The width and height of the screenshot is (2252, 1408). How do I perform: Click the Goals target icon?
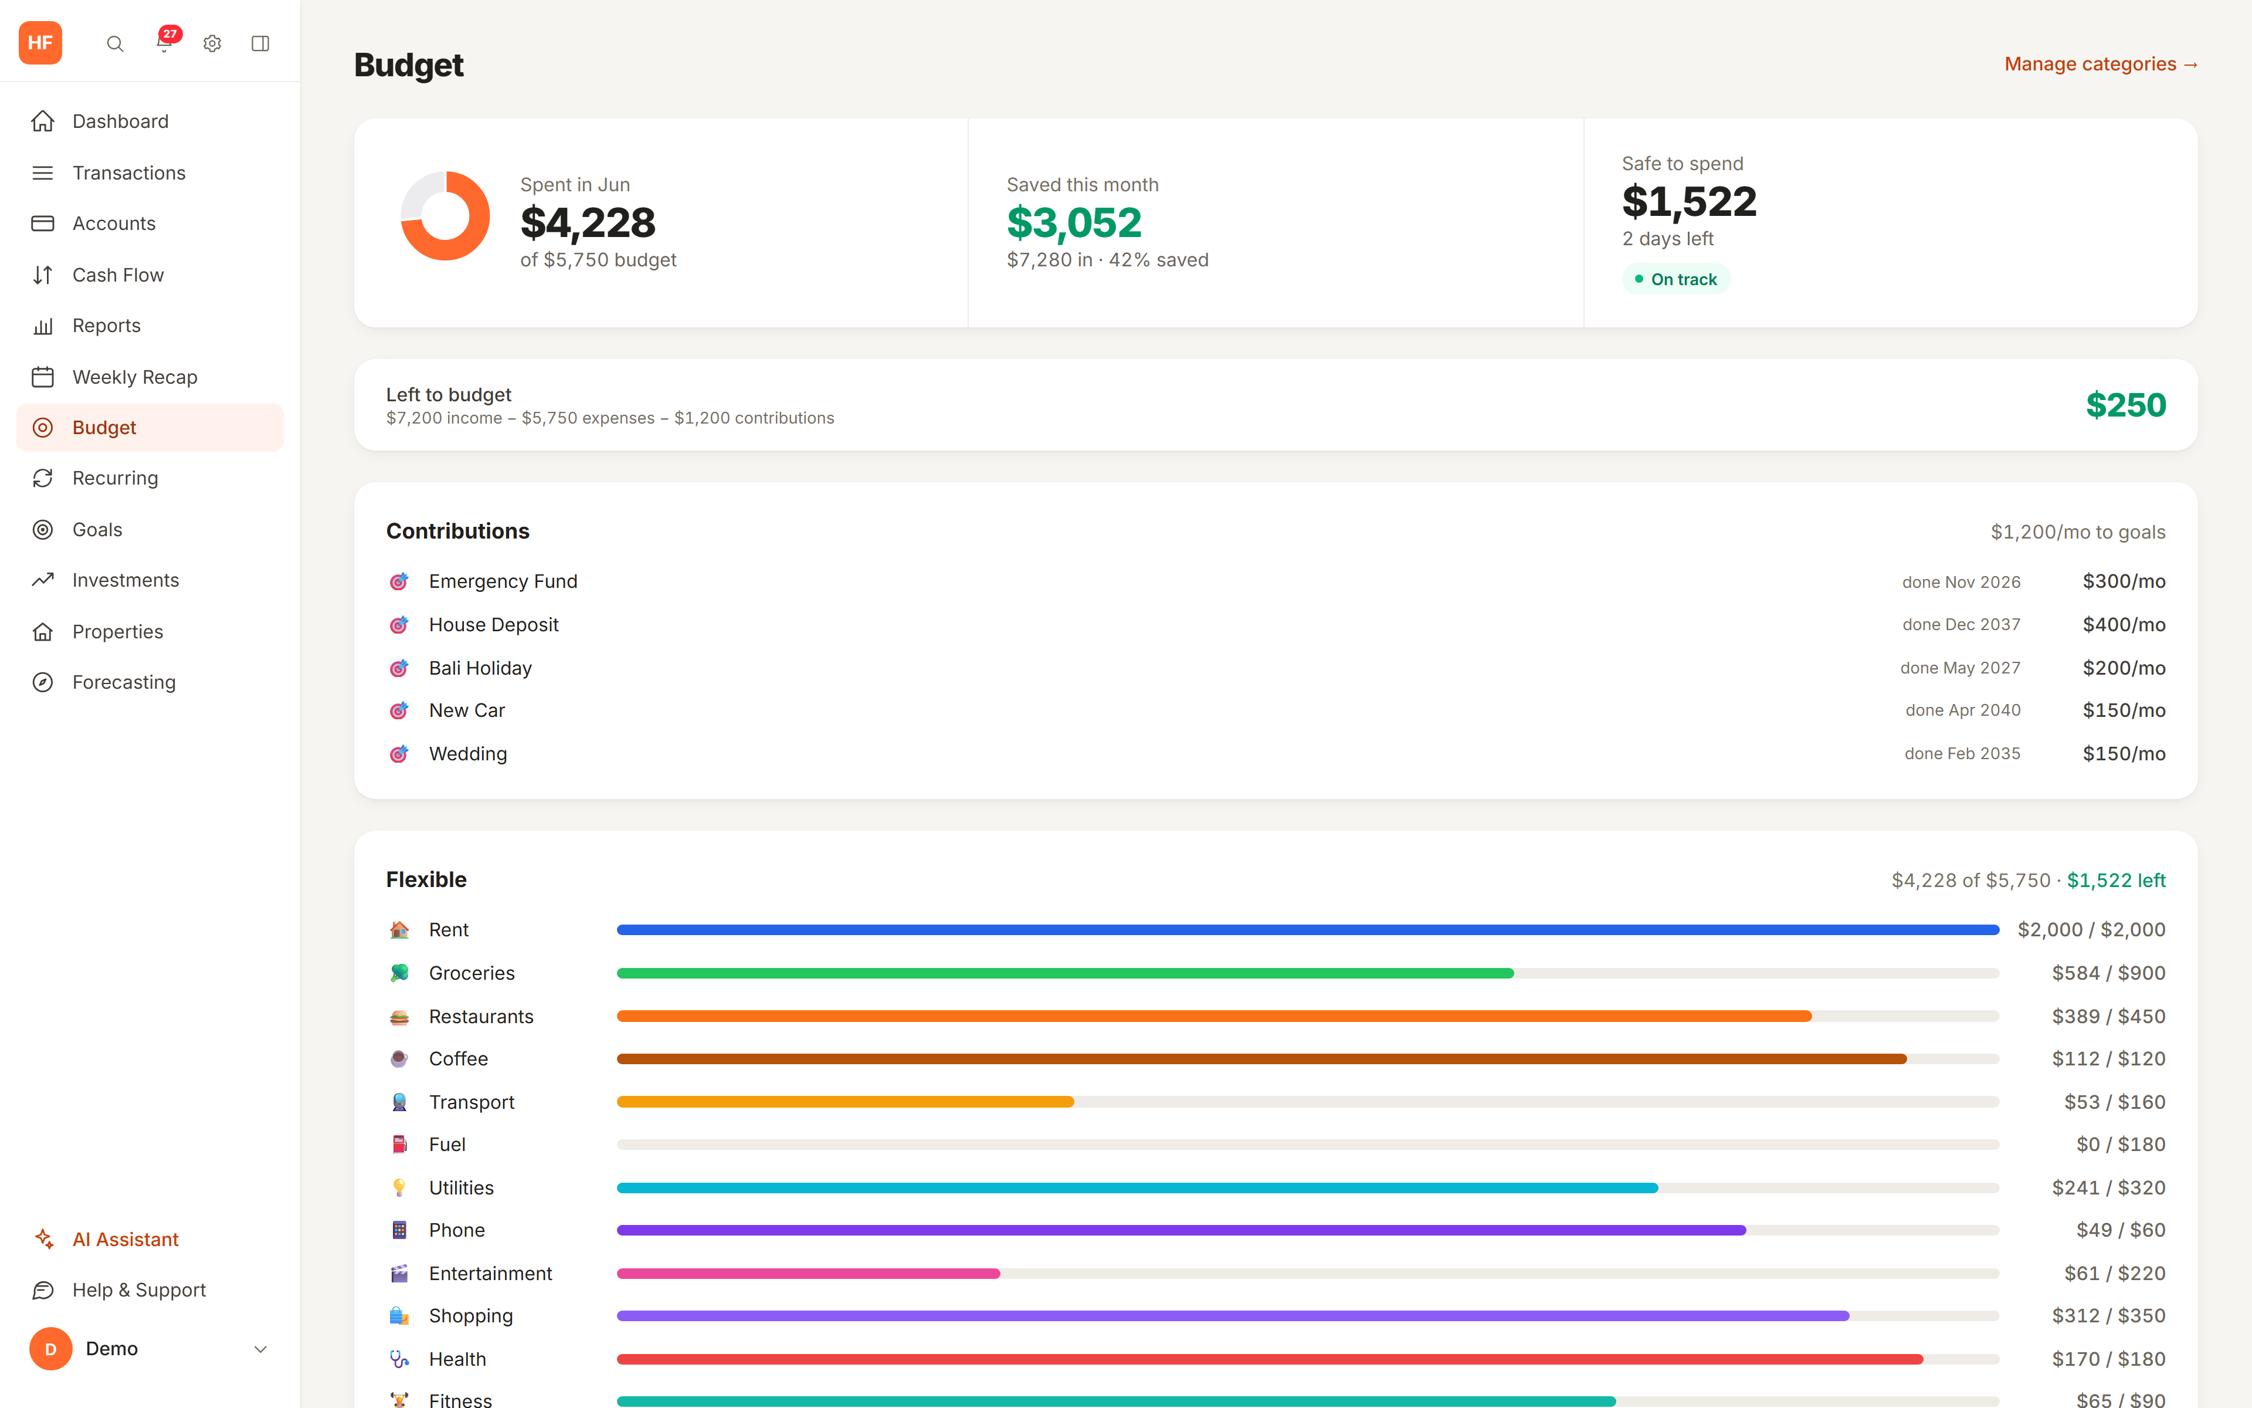click(x=43, y=530)
